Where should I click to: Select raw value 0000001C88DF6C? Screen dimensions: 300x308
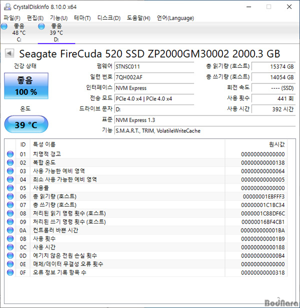(263, 213)
